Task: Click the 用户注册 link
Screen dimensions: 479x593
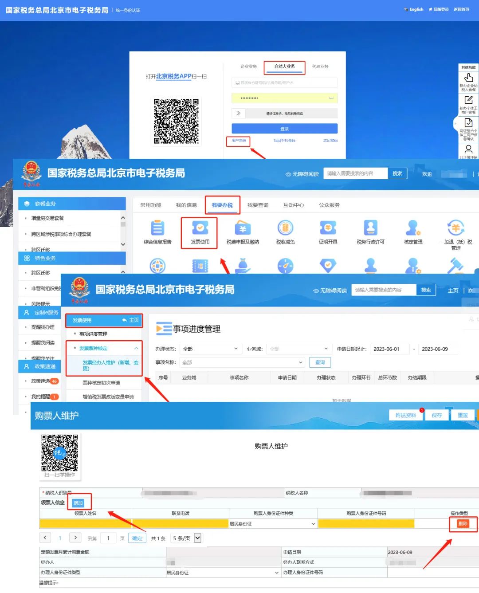Action: tap(239, 141)
